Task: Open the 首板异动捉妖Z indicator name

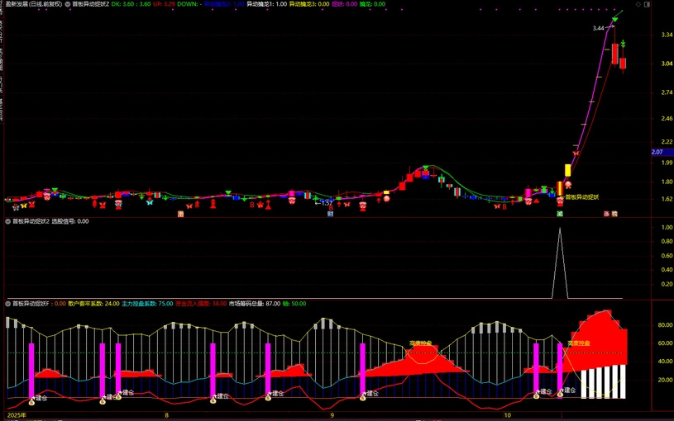Action: [x=90, y=4]
